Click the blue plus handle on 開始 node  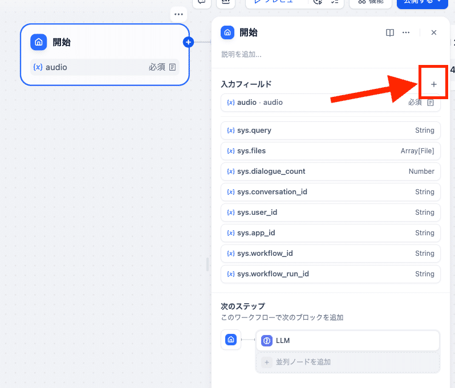pyautogui.click(x=189, y=42)
